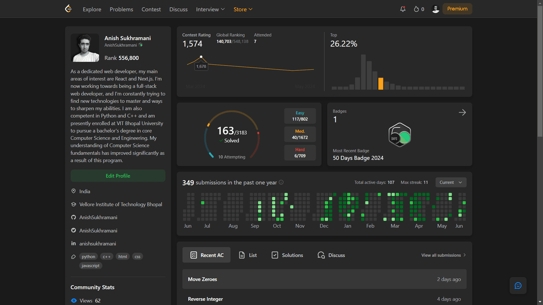Expand the Store dropdown menu

(x=243, y=9)
